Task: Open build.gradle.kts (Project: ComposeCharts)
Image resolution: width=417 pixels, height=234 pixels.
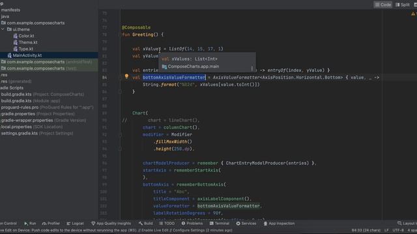Action: [x=42, y=94]
